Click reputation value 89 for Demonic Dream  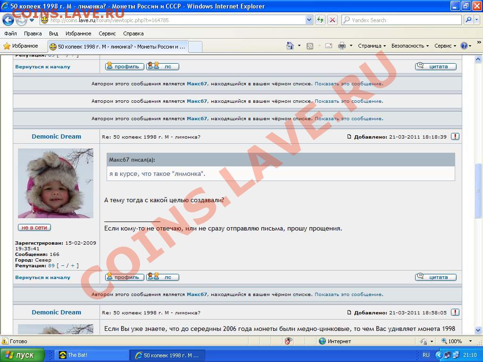51,266
